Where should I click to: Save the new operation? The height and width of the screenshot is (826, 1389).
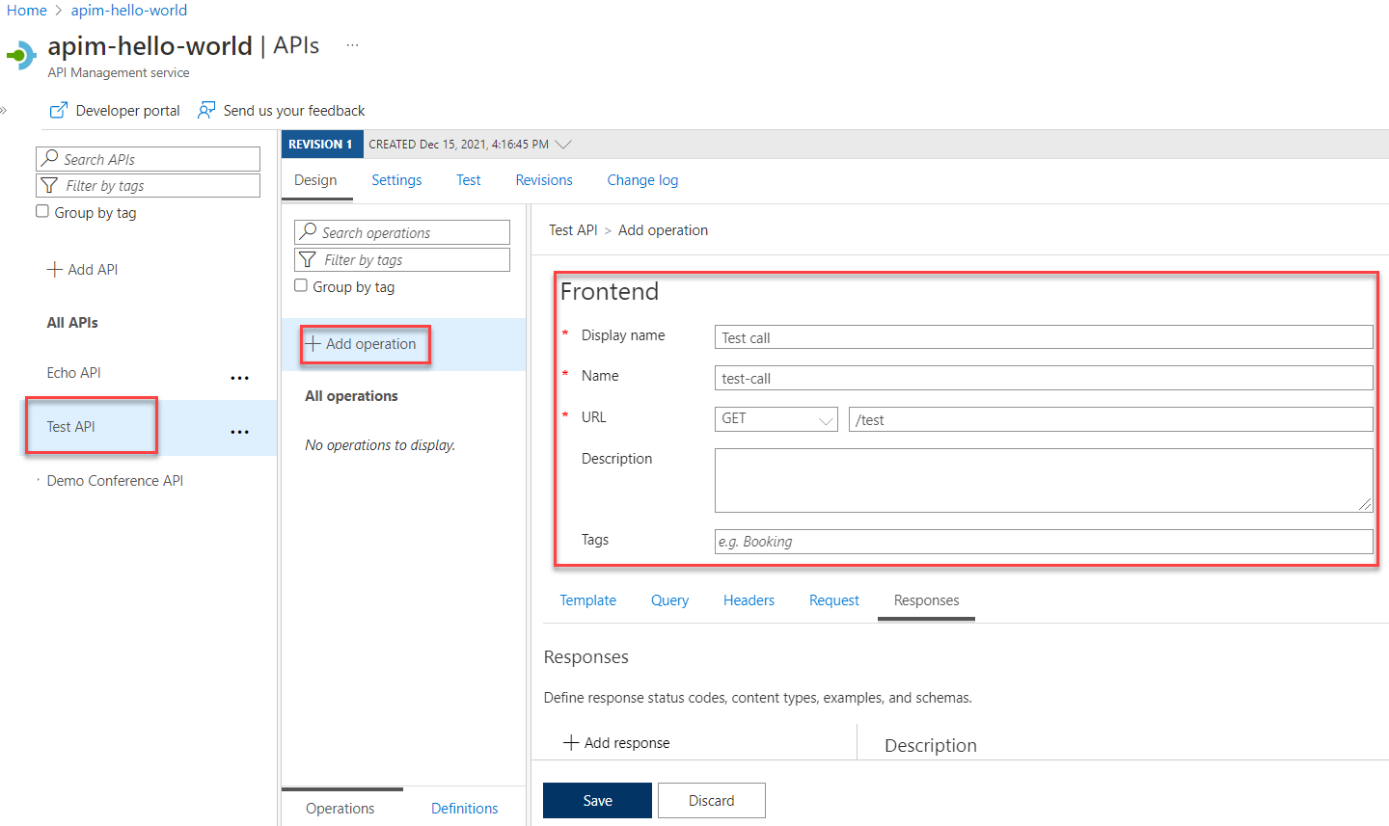(x=597, y=800)
